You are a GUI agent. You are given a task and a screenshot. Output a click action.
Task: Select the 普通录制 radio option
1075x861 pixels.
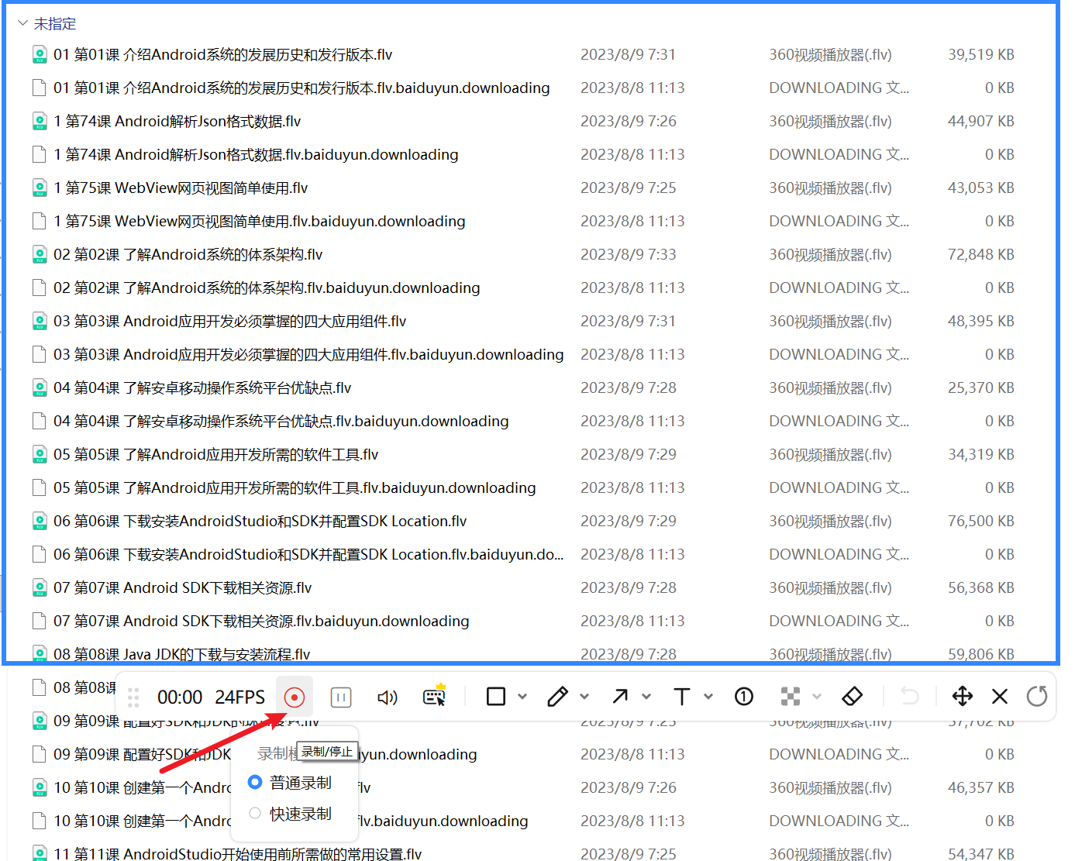coord(255,783)
